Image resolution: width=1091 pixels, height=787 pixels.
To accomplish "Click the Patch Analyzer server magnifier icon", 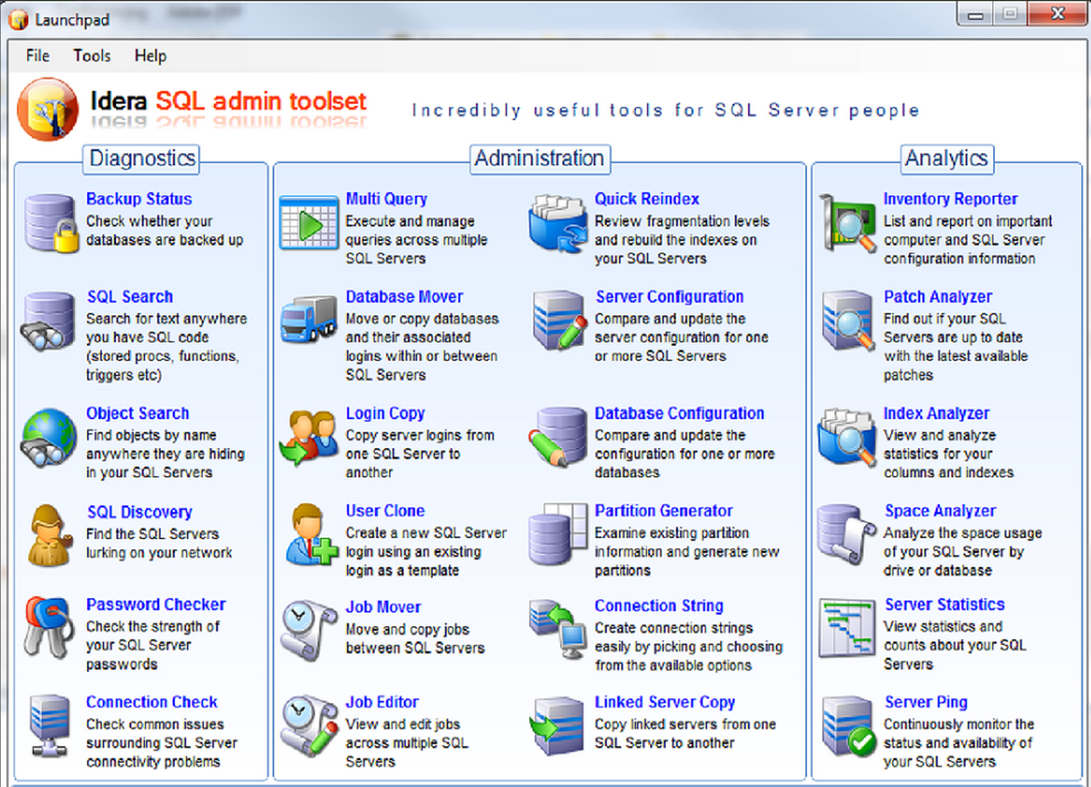I will click(x=848, y=321).
